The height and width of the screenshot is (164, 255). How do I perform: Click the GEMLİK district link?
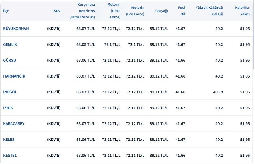10,44
